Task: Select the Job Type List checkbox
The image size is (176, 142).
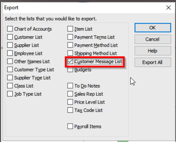Action: tap(10, 94)
